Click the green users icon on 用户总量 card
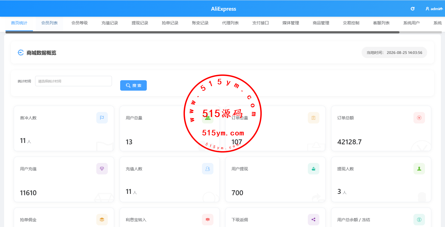 208,118
